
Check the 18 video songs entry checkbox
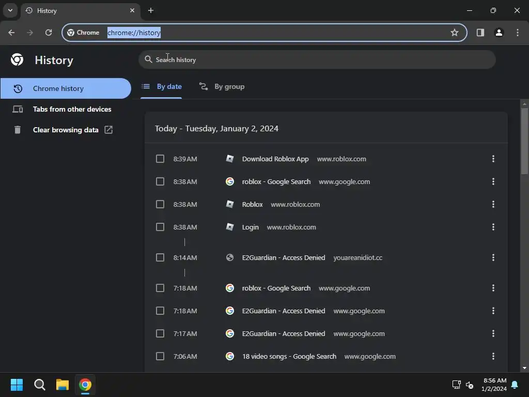pyautogui.click(x=160, y=356)
